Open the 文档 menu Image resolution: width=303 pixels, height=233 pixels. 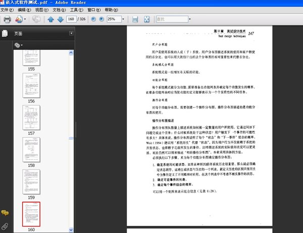pyautogui.click(x=59, y=10)
